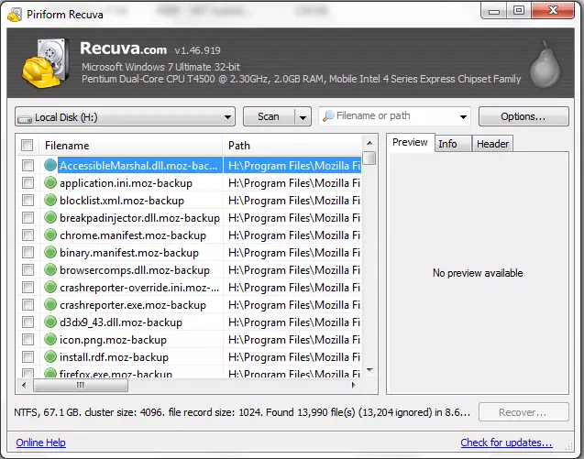Check the box for crashreporter.exe.moz-backup
The width and height of the screenshot is (584, 459).
[x=28, y=304]
